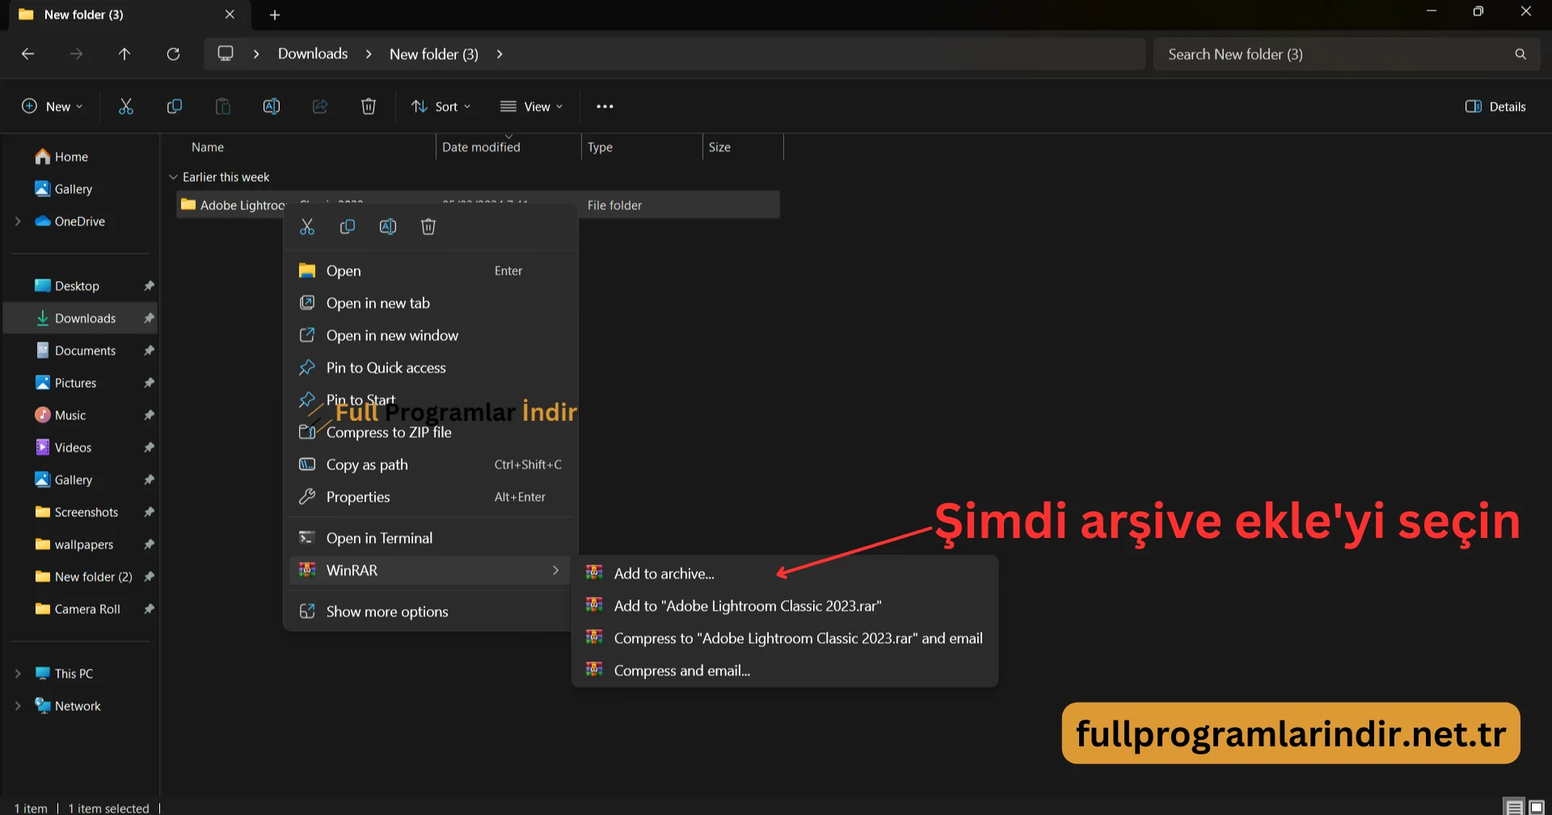This screenshot has height=815, width=1552.
Task: Open the See more ellipsis menu
Action: (x=605, y=107)
